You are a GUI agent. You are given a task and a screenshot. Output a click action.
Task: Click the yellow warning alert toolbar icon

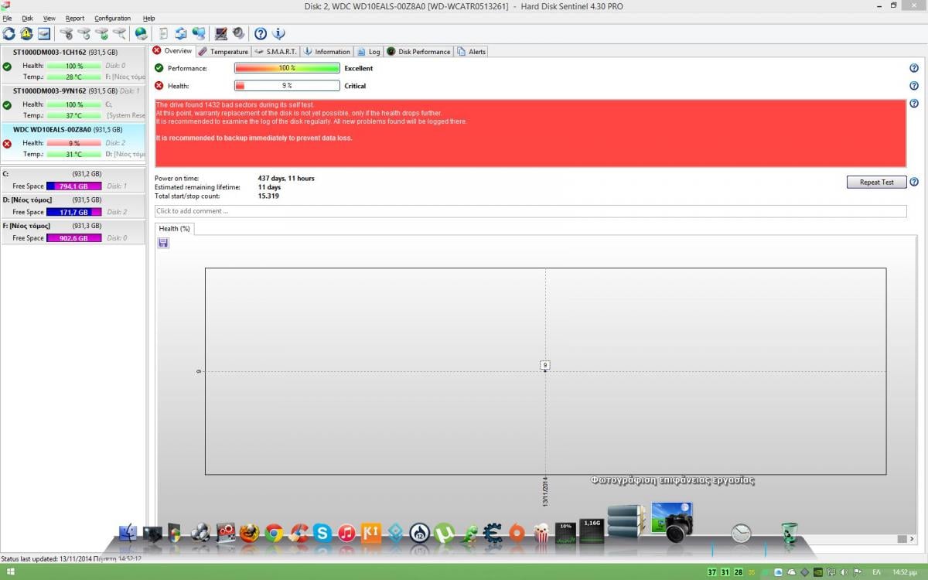(x=26, y=34)
